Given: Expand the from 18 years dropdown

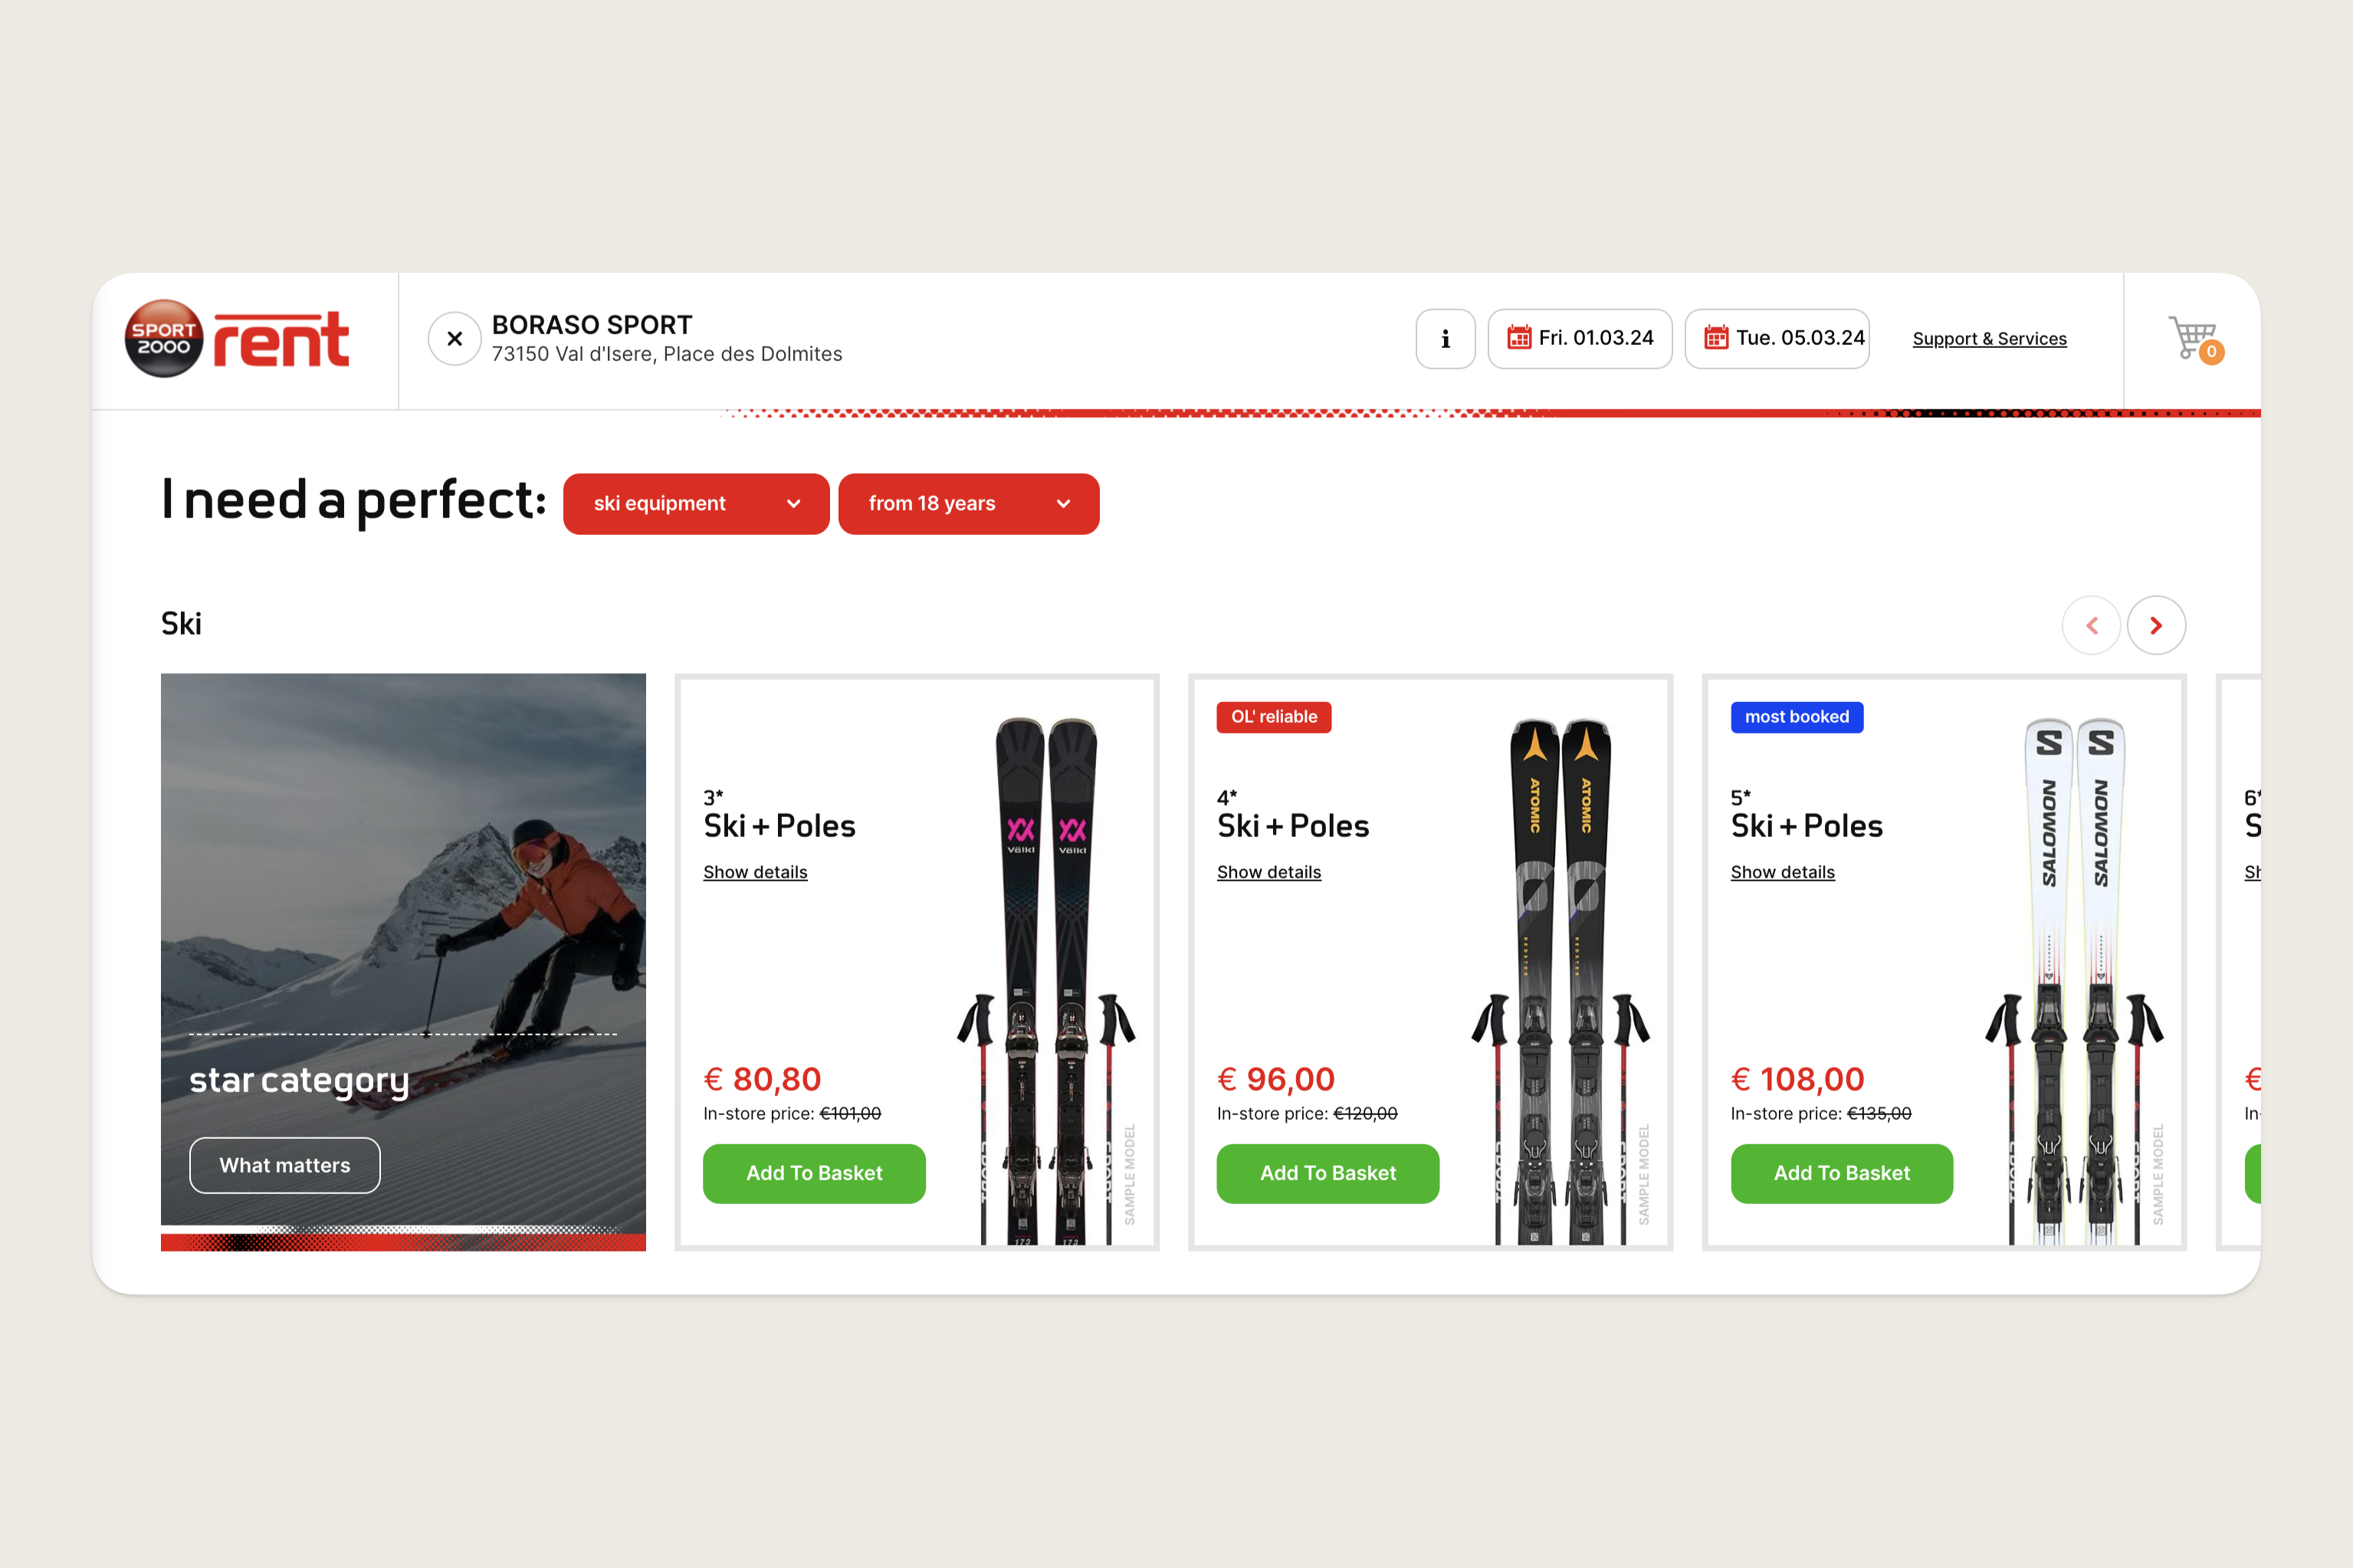Looking at the screenshot, I should point(968,504).
